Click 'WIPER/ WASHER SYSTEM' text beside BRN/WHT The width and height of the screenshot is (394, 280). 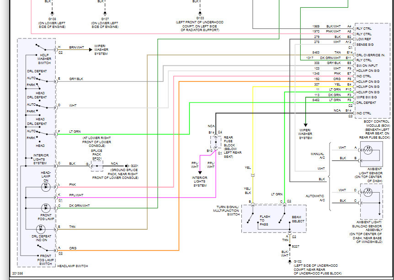101,50
